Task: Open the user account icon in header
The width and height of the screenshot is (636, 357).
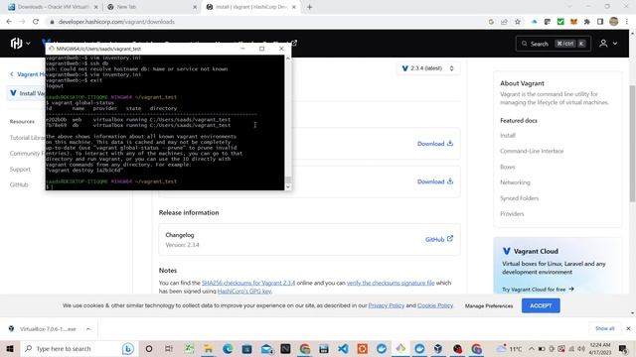Action: tap(603, 44)
